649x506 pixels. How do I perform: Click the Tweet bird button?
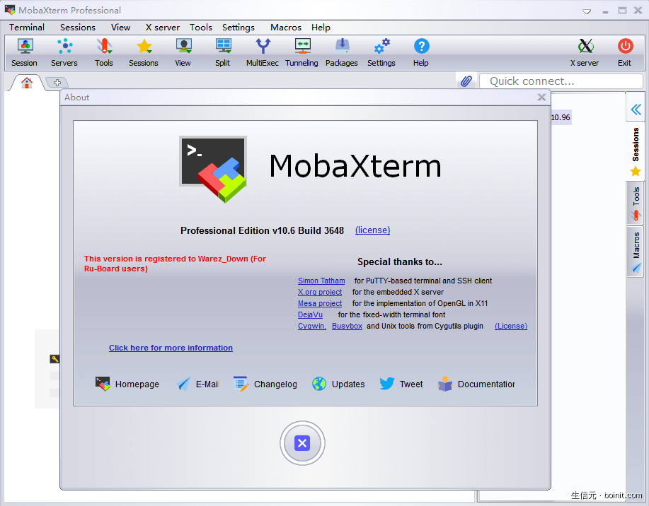point(401,384)
